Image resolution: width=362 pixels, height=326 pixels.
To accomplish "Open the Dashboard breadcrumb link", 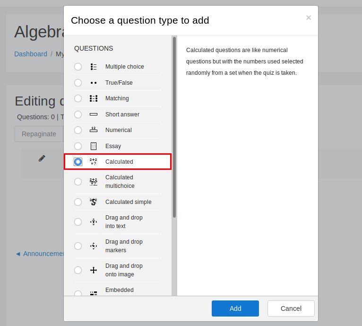I will 31,54.
